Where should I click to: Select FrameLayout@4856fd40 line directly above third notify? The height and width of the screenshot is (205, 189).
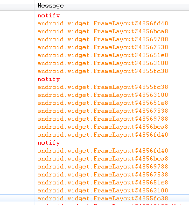103,135
